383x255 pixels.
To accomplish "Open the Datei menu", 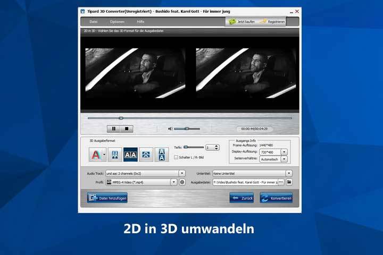I will point(94,22).
